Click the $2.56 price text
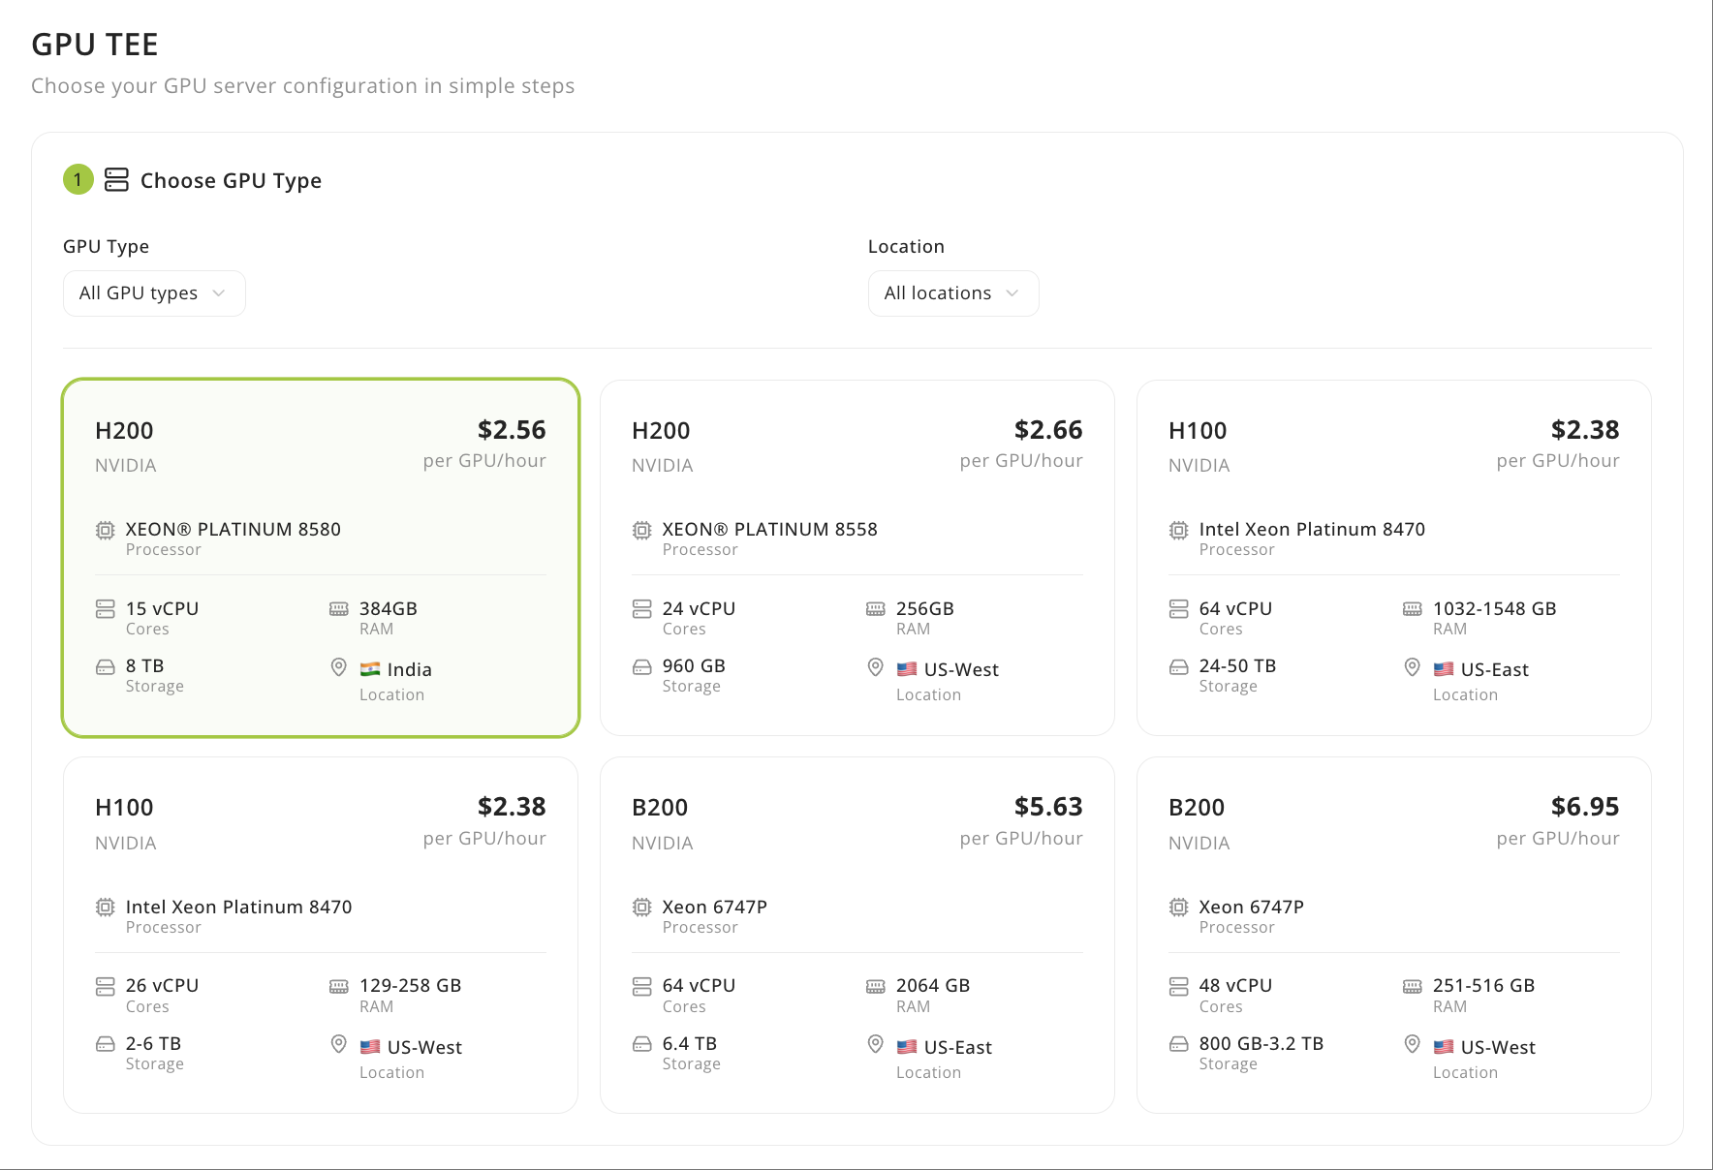 tap(512, 430)
